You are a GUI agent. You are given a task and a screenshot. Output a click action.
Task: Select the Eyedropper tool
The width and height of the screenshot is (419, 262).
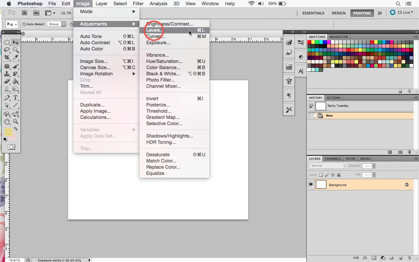point(15,57)
